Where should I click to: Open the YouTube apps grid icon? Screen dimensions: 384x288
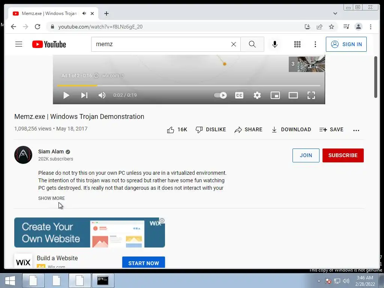click(x=297, y=44)
